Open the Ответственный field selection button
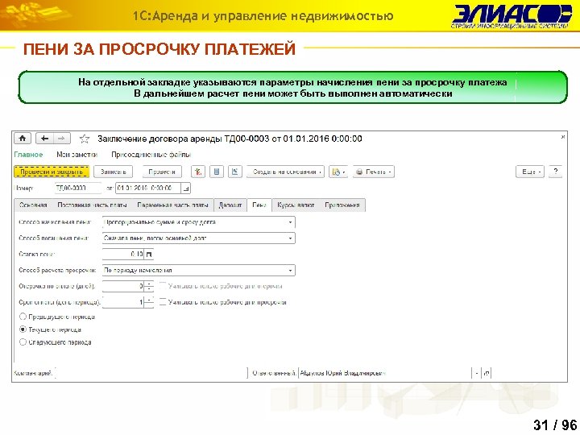 tap(487, 373)
